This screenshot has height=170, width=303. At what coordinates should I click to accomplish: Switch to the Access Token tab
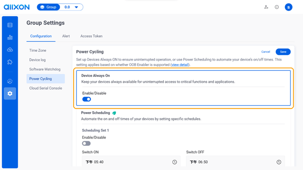tap(92, 36)
